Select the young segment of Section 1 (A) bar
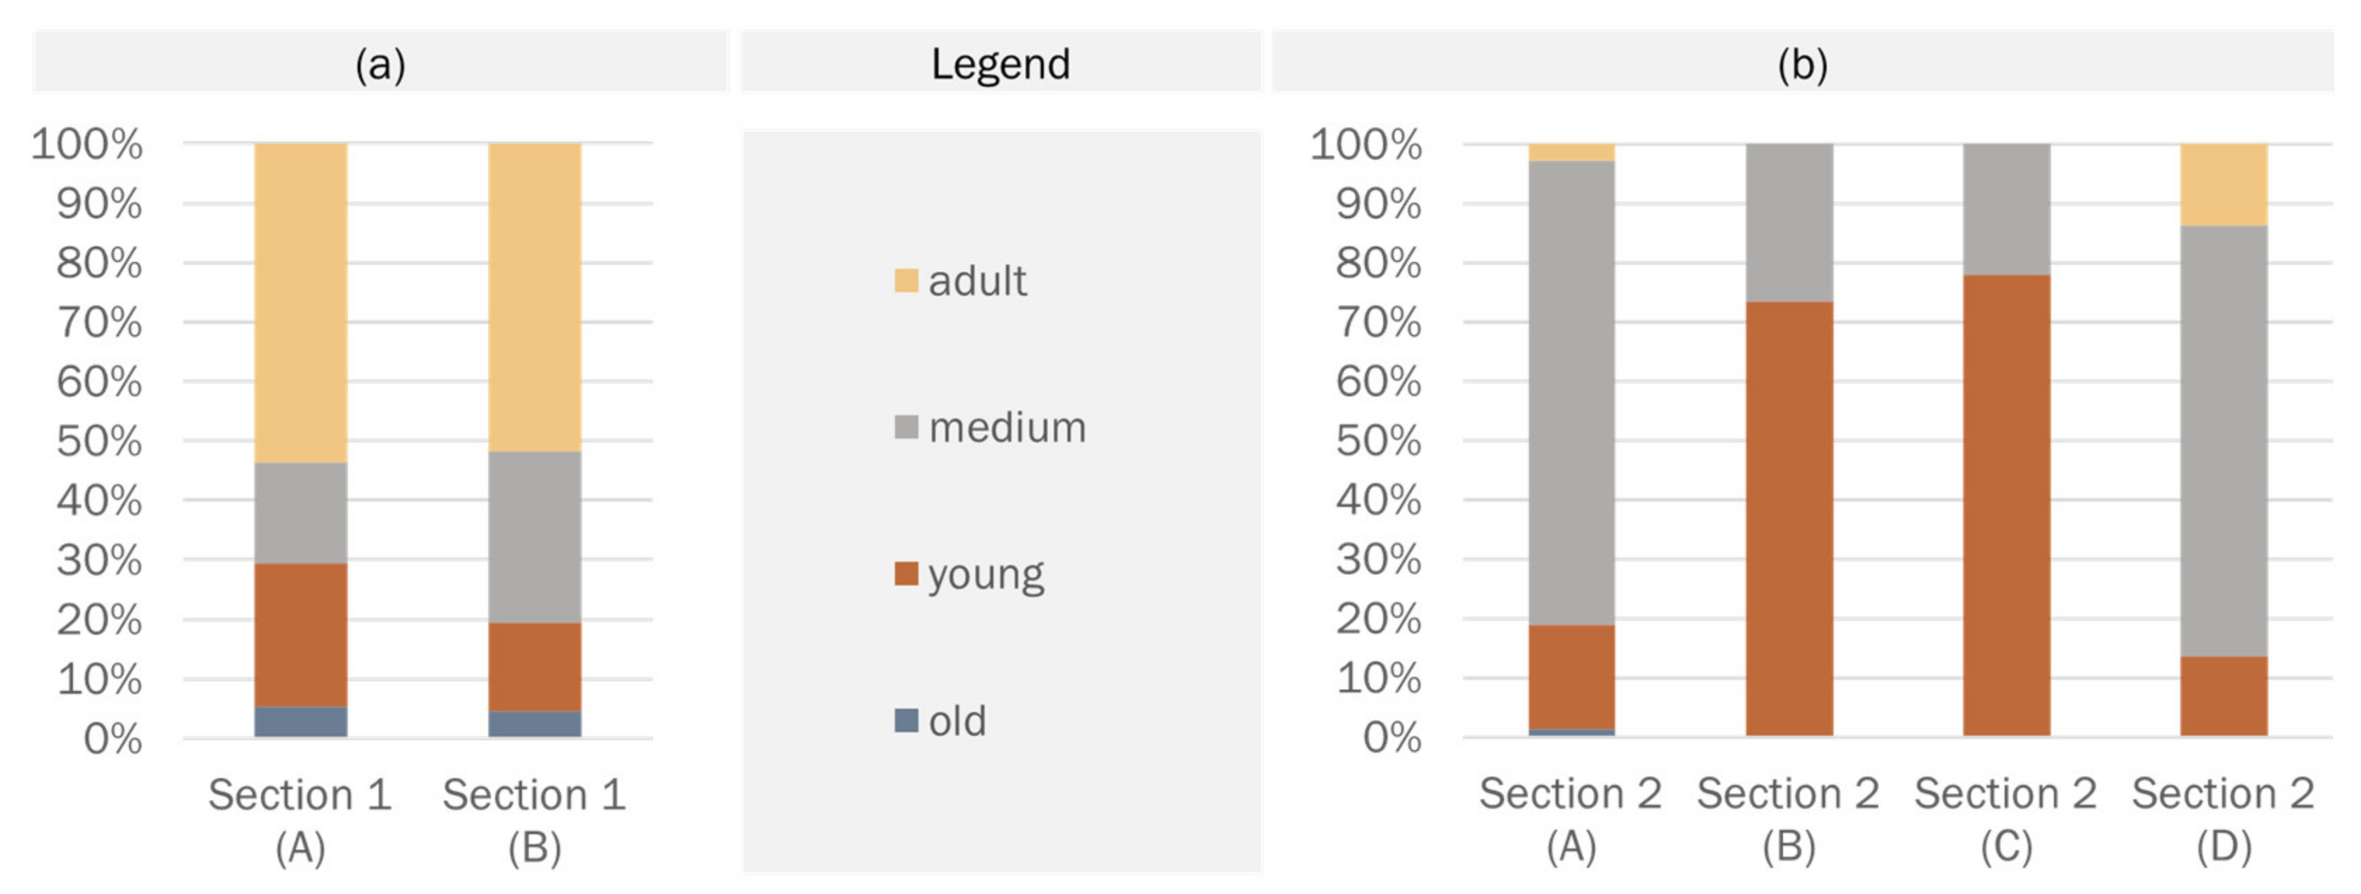The width and height of the screenshot is (2361, 894). (301, 634)
